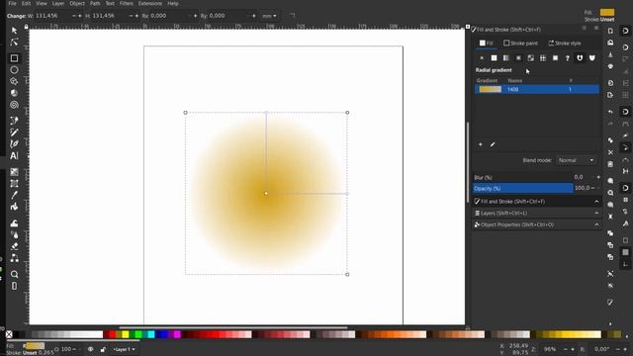
Task: Open the Extensions menu
Action: (150, 3)
